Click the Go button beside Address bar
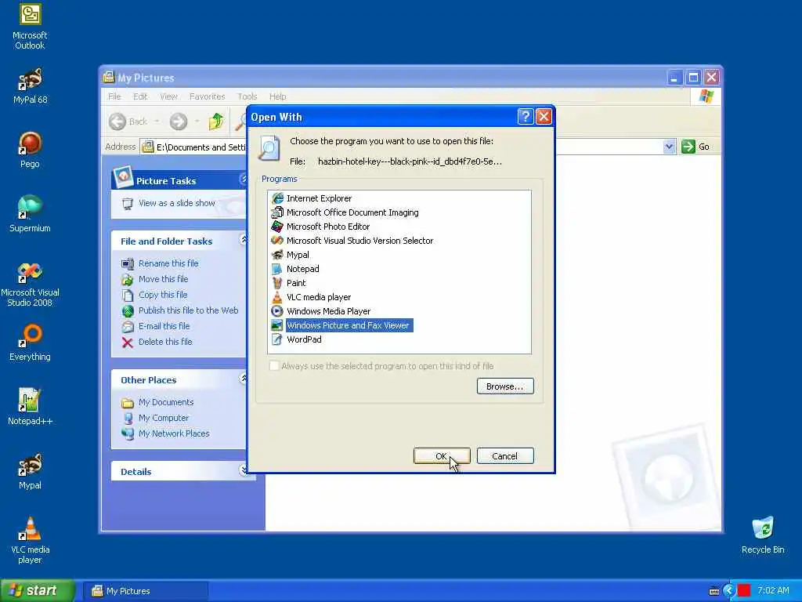802x602 pixels. click(696, 147)
